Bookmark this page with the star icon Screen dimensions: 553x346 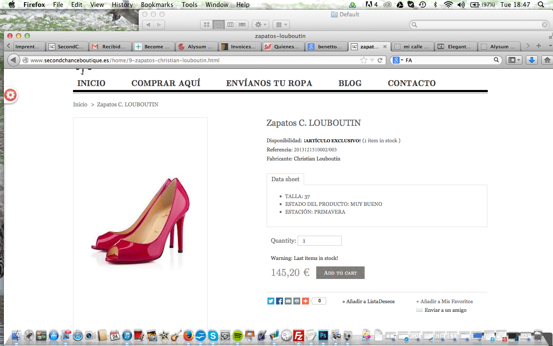[x=364, y=61]
